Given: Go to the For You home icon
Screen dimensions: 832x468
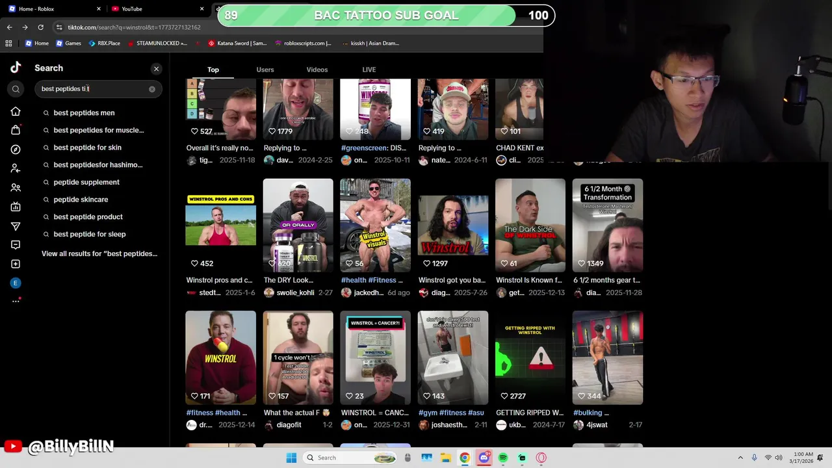Looking at the screenshot, I should click(16, 111).
